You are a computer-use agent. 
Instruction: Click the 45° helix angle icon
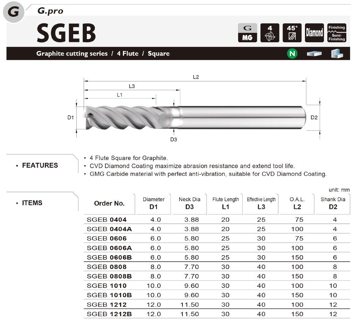click(x=292, y=33)
